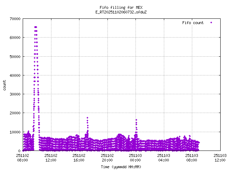Click the peak of the spike near 17:00
This screenshot has width=227, height=170.
(x=87, y=118)
